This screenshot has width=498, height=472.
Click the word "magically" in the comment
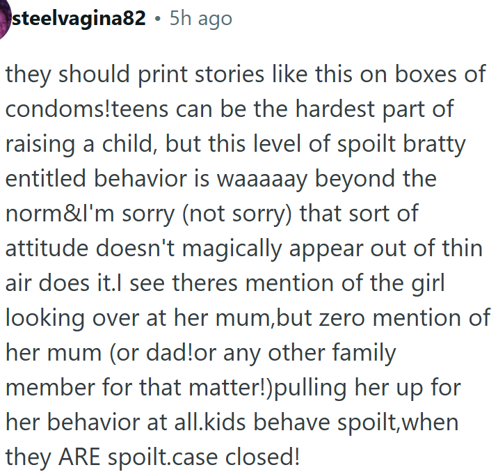pyautogui.click(x=235, y=248)
